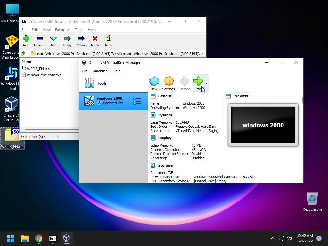Click 7-Zip up one level folder icon
This screenshot has width=328, height=246.
point(23,53)
